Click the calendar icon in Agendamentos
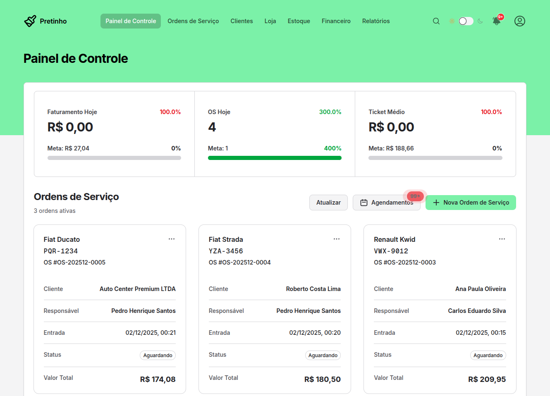This screenshot has width=550, height=396. (364, 203)
